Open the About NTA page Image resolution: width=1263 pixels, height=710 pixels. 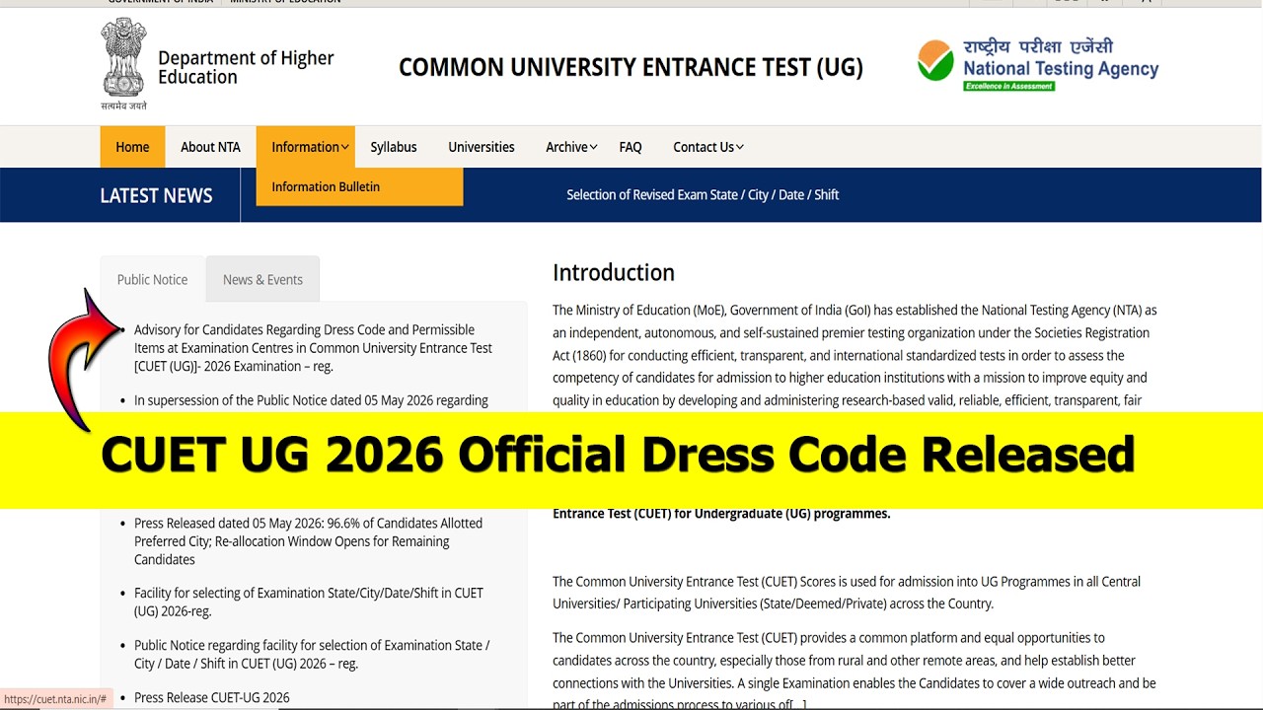(210, 147)
